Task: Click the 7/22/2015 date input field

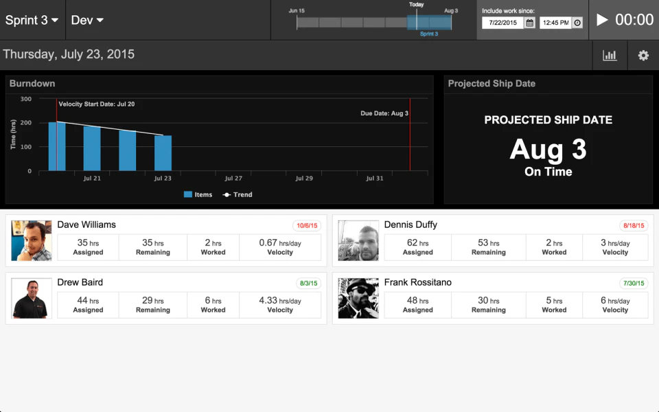Action: (502, 22)
